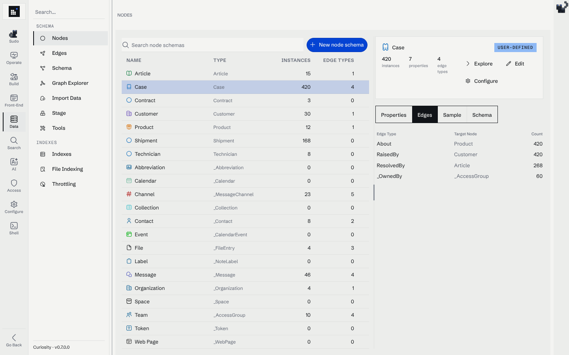Click the Search node schemas field
Image resolution: width=569 pixels, height=355 pixels.
(x=213, y=45)
